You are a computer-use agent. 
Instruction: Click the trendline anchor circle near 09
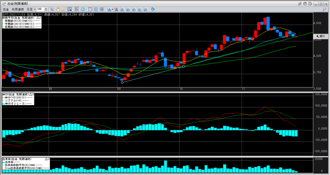[122, 83]
